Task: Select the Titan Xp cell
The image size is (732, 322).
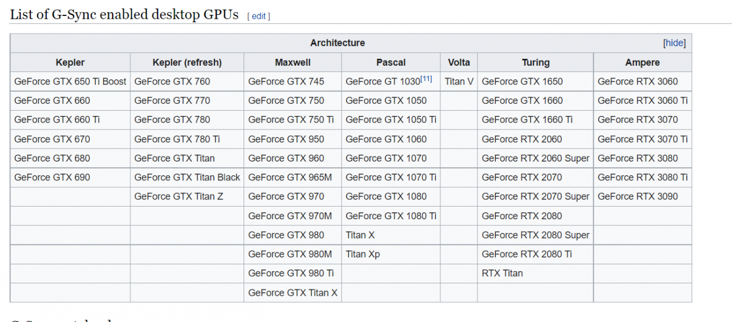Action: (391, 254)
